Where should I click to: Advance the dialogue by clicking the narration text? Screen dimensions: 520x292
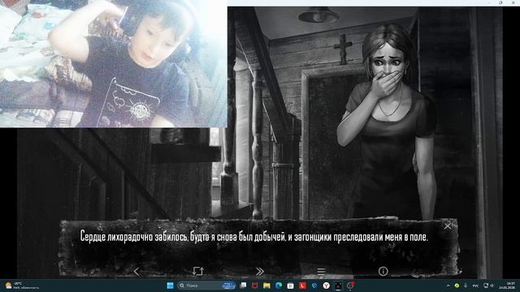coord(254,237)
